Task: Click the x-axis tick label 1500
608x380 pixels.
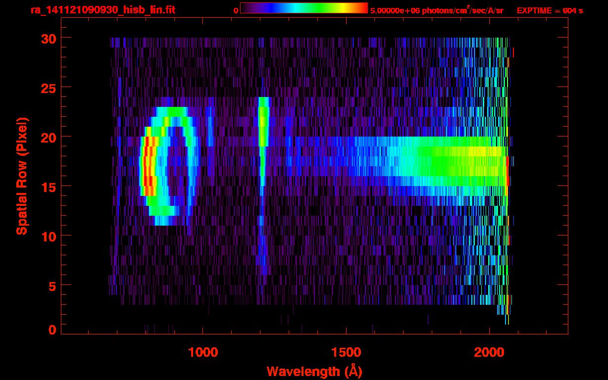Action: (x=346, y=352)
